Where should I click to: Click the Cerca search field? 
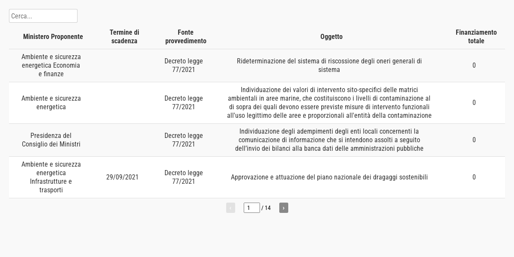coord(43,16)
